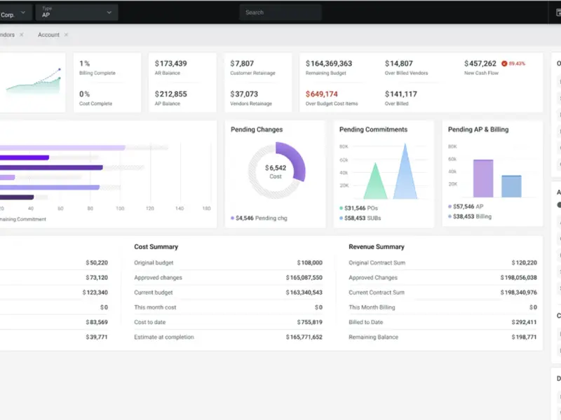561x420 pixels.
Task: Click into the Search field
Action: 280,13
